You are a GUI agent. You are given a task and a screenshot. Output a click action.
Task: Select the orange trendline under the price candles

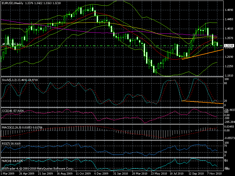(x=203, y=54)
